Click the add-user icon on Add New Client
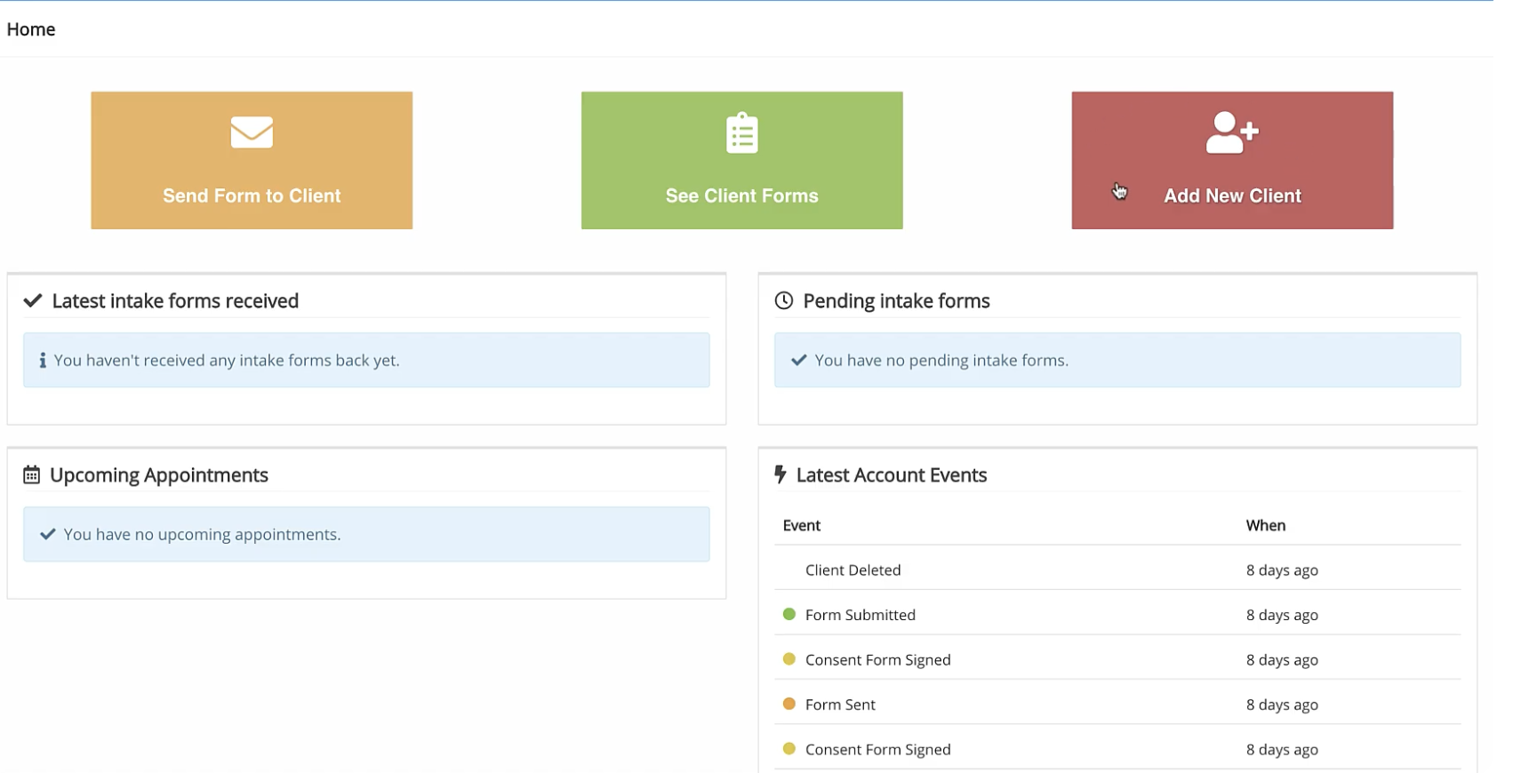1513x773 pixels. click(1232, 132)
